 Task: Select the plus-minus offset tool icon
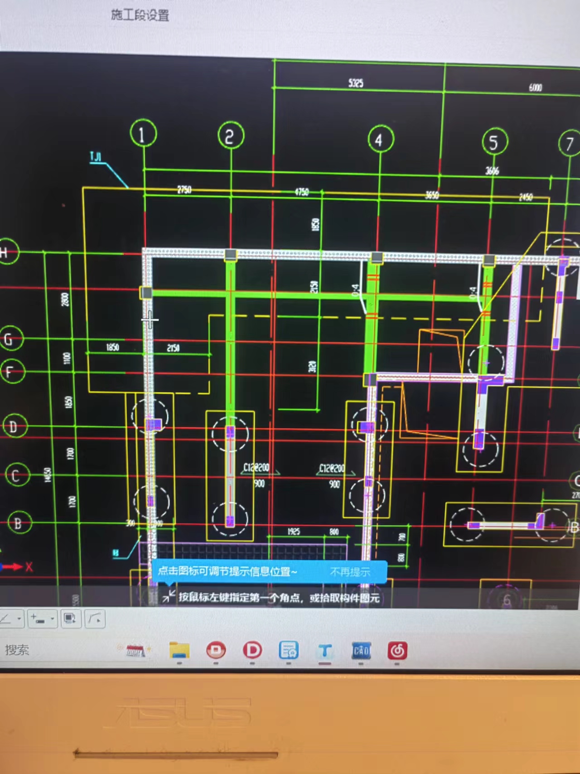pos(37,619)
